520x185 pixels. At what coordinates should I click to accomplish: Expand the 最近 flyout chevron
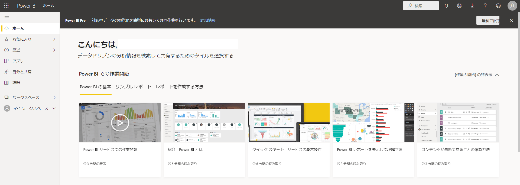pyautogui.click(x=54, y=50)
